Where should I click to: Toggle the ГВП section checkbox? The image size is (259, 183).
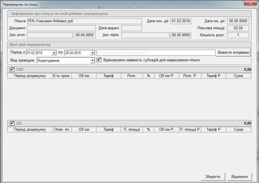[12, 70]
